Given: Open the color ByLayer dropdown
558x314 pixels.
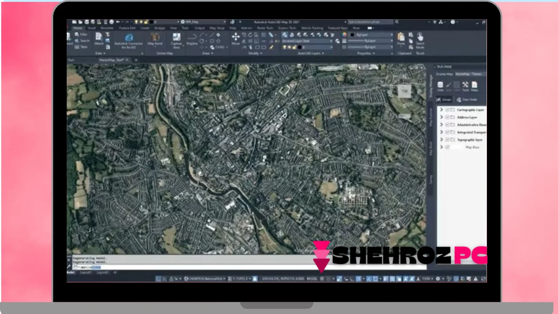Looking at the screenshot, I should pyautogui.click(x=371, y=34).
